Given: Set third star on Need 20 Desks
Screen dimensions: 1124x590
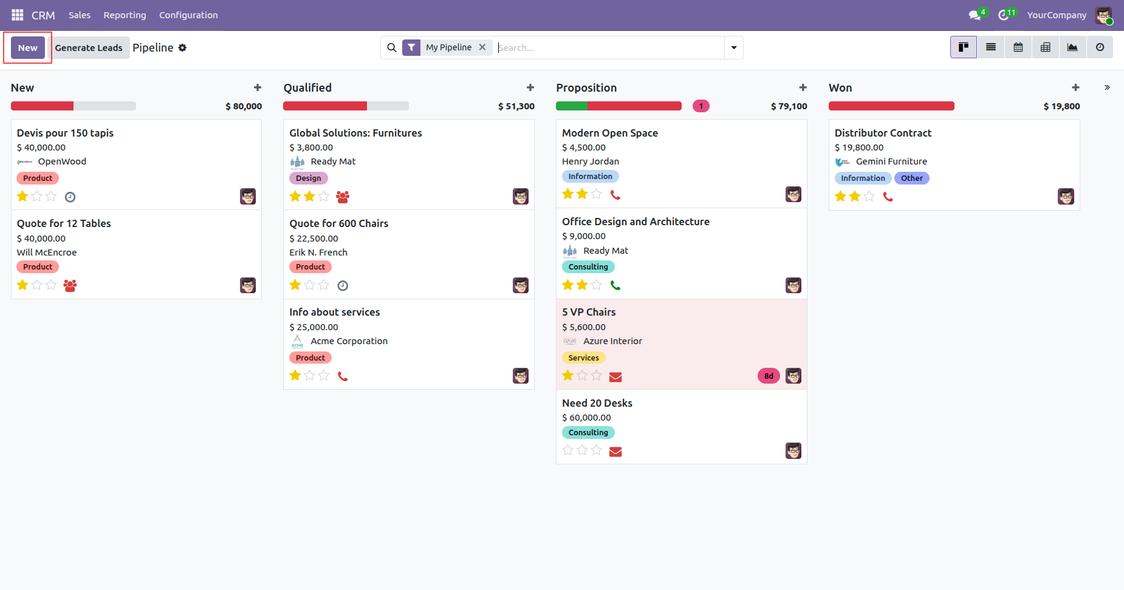Looking at the screenshot, I should coord(597,450).
